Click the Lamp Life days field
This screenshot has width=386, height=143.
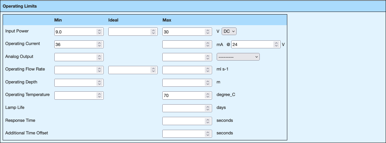[183, 108]
